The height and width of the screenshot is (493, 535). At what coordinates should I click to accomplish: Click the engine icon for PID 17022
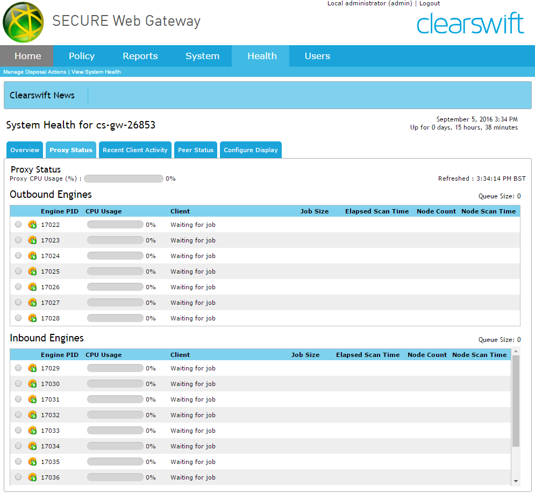(32, 225)
